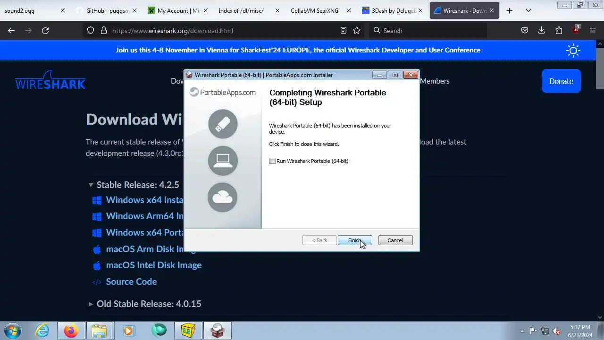Click the Windows logo beside Windows x64 Portable
Viewport: 604px width, 340px height.
[x=97, y=233]
